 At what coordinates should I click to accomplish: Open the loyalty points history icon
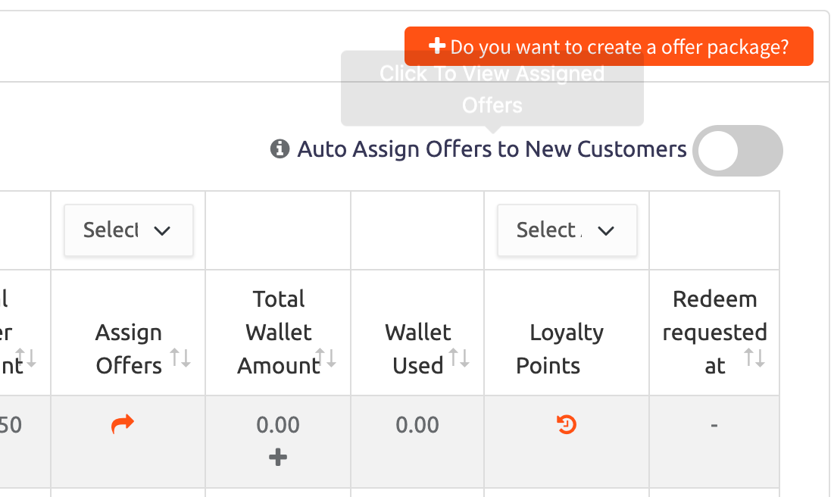pos(567,425)
